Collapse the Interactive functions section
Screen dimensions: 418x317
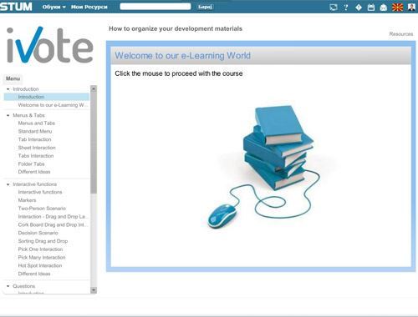pos(8,184)
